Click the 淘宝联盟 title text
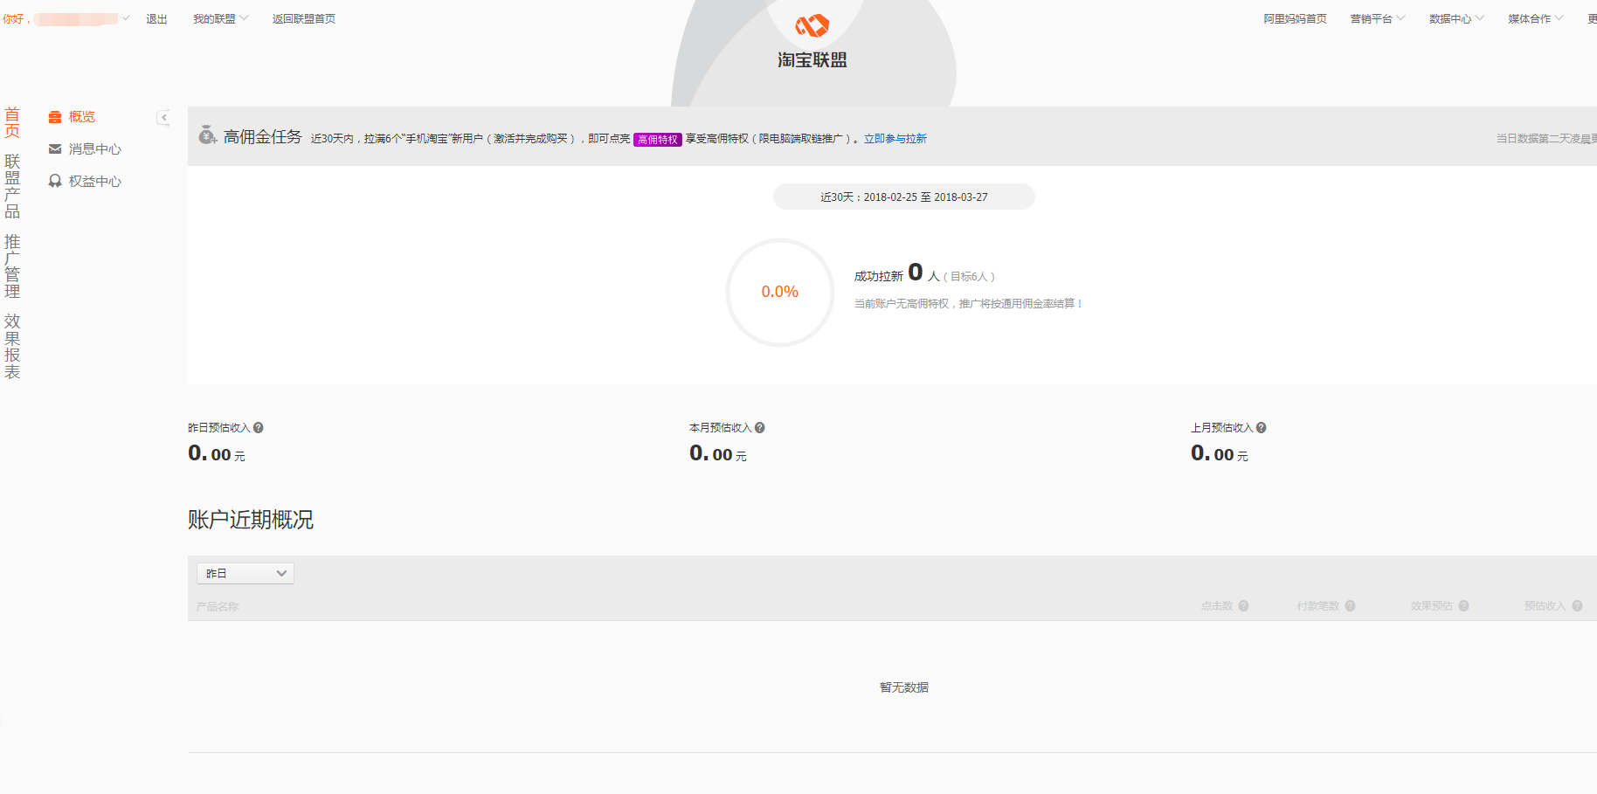This screenshot has height=794, width=1597. pyautogui.click(x=812, y=60)
